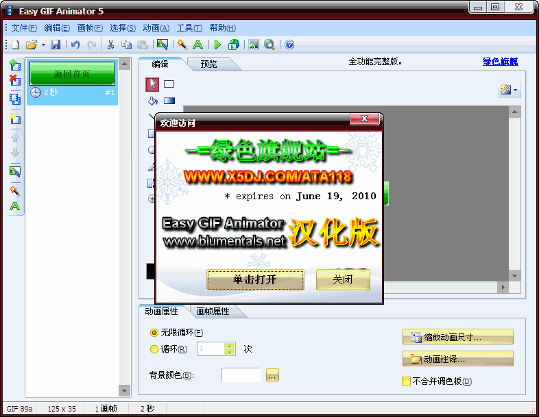Preview in browser toolbar icon
The width and height of the screenshot is (539, 417).
pos(233,45)
